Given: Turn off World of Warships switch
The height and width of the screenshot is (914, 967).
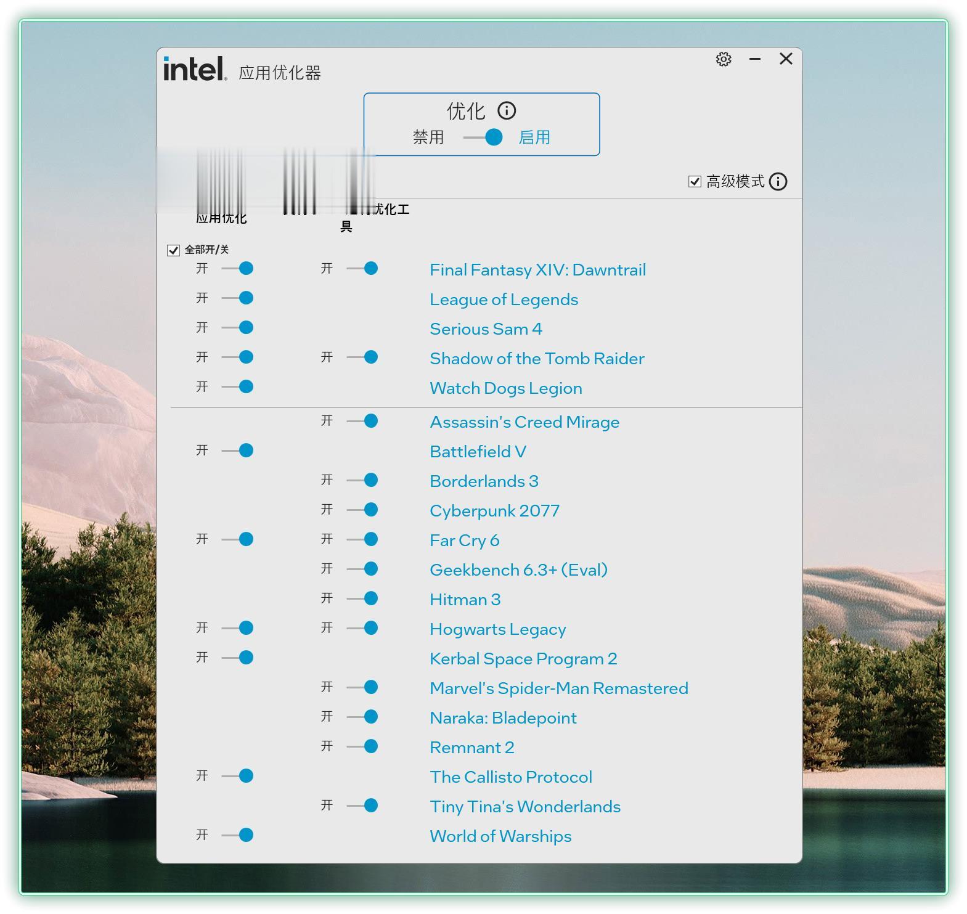Looking at the screenshot, I should click(237, 835).
